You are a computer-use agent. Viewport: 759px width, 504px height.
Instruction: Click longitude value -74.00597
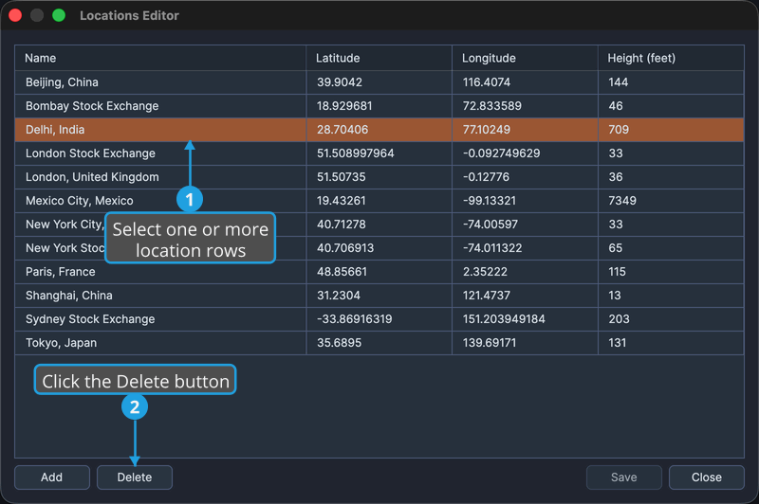click(x=491, y=225)
